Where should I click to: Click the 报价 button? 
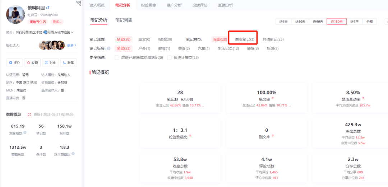click(x=14, y=63)
